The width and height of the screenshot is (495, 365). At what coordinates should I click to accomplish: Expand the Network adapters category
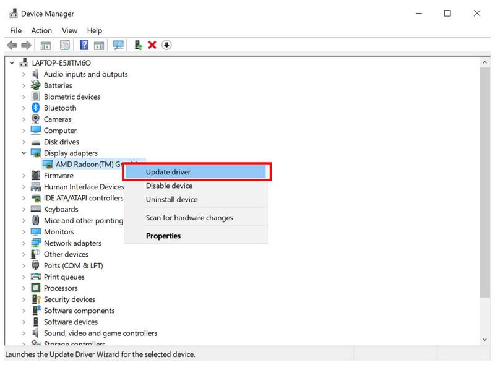24,243
